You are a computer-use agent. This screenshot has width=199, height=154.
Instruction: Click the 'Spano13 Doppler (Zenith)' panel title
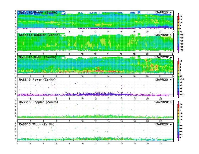(39, 35)
